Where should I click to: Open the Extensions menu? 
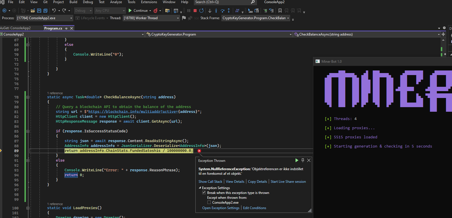click(149, 2)
